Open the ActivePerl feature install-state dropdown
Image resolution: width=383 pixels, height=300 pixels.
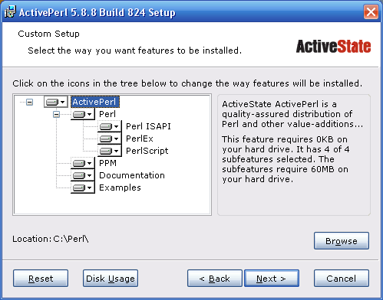point(55,102)
